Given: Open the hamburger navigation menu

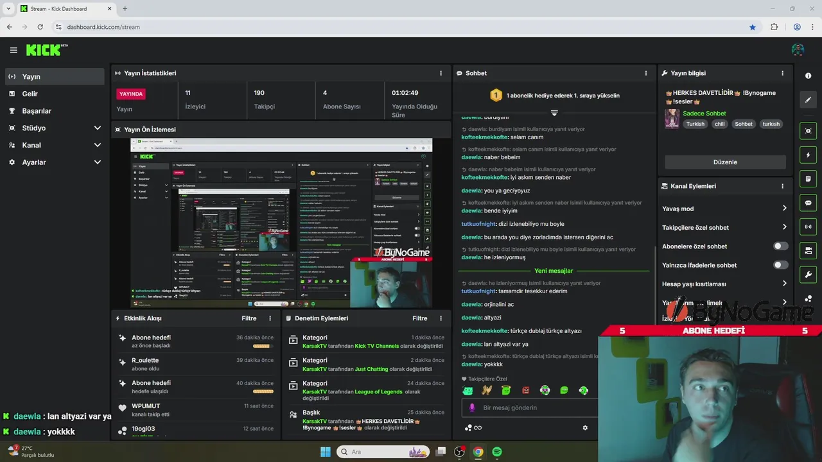Looking at the screenshot, I should pyautogui.click(x=13, y=50).
